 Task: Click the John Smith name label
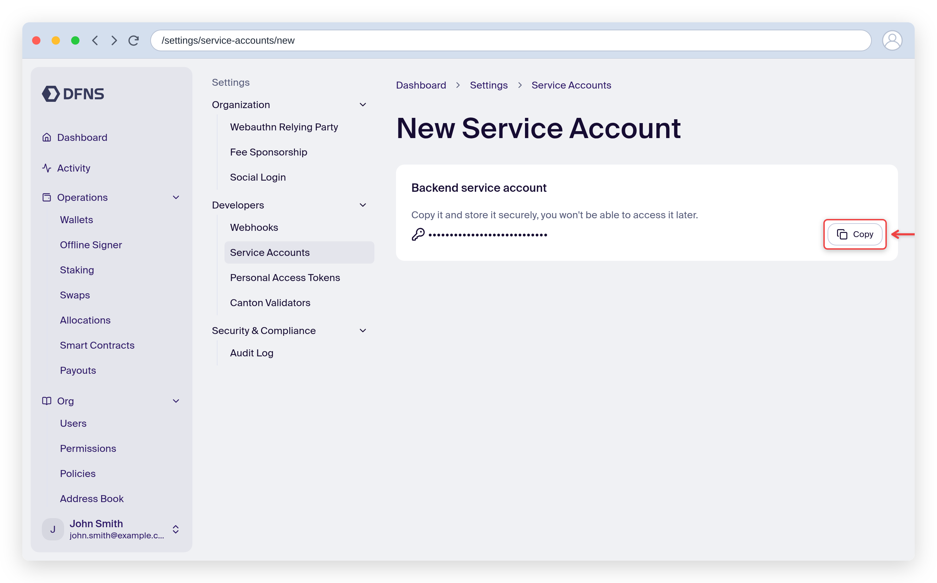pyautogui.click(x=96, y=524)
